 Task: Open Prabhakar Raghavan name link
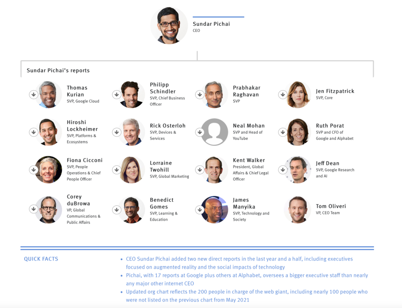(246, 91)
